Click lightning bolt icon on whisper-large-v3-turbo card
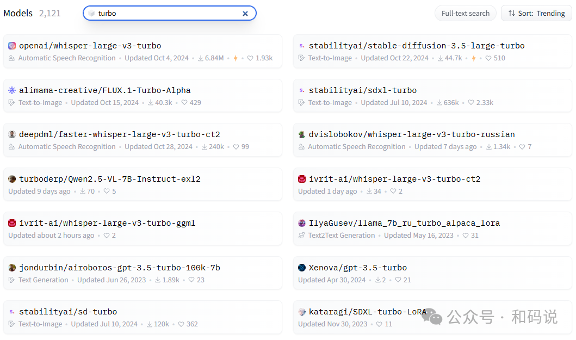 (236, 58)
